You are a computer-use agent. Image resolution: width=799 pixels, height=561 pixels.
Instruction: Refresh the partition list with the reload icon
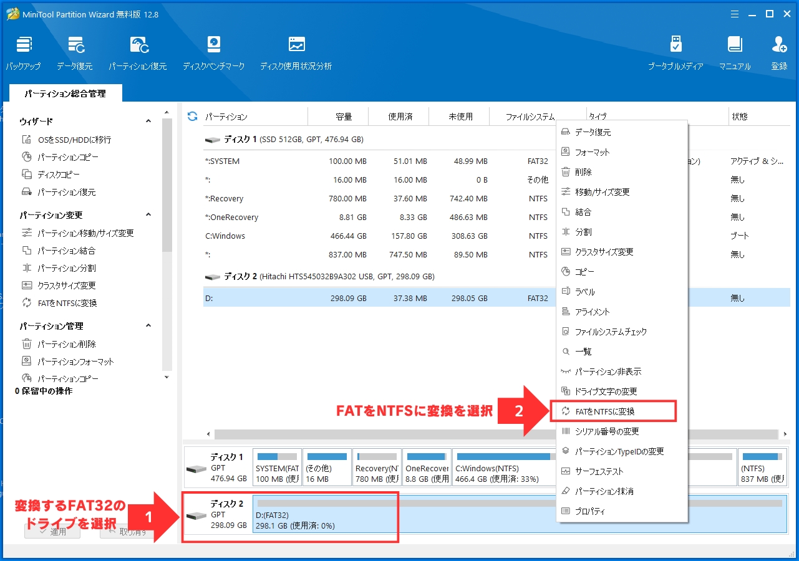point(192,116)
